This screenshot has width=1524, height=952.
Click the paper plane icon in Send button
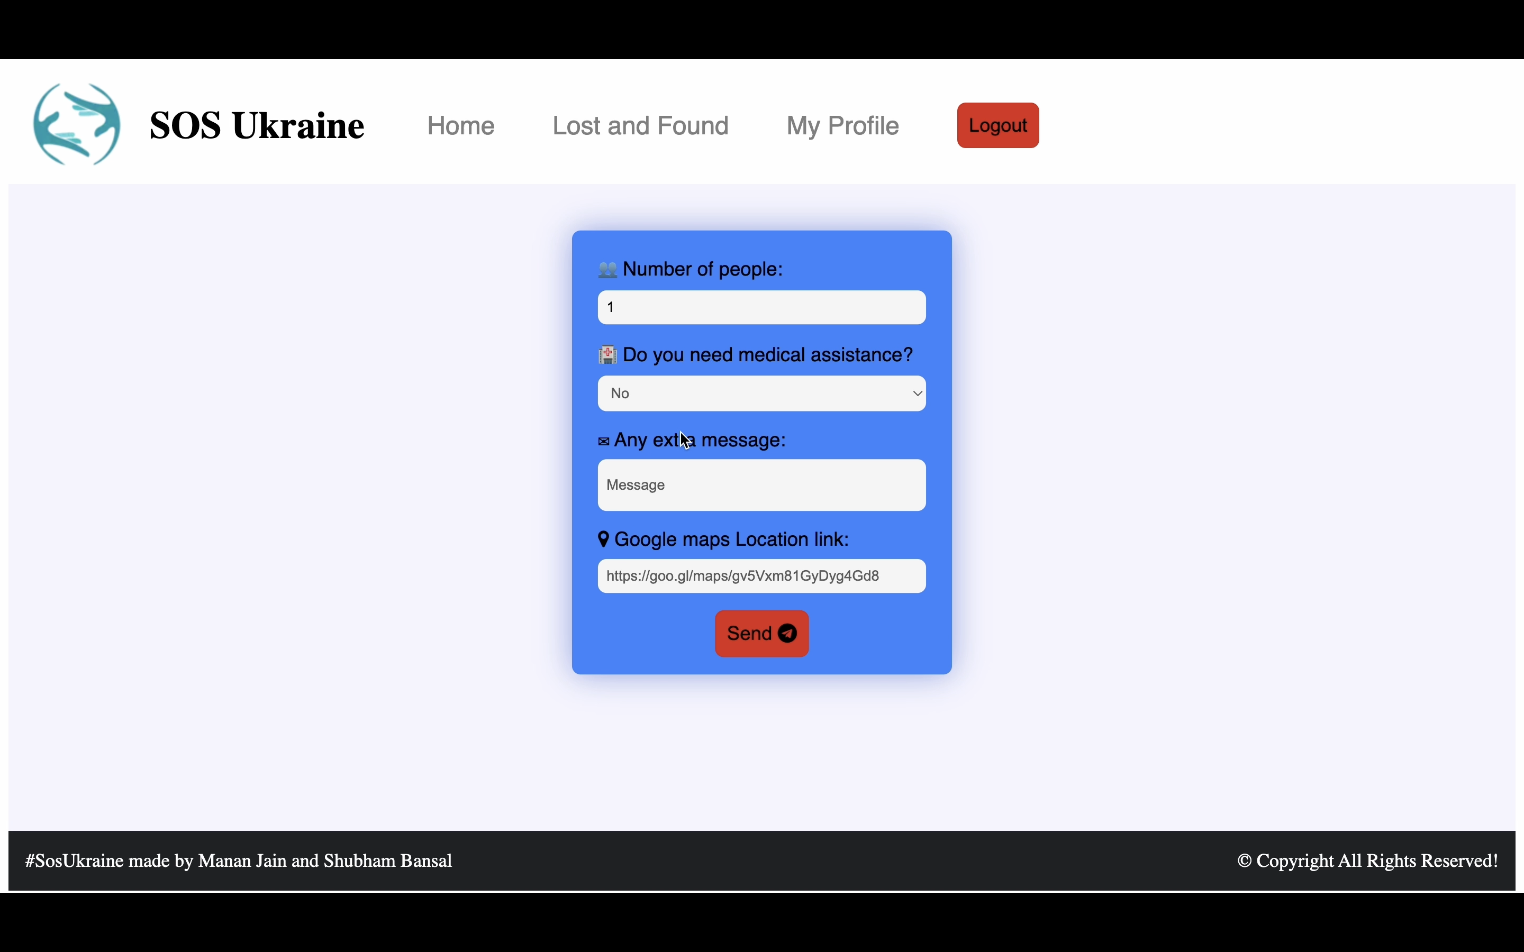point(788,634)
